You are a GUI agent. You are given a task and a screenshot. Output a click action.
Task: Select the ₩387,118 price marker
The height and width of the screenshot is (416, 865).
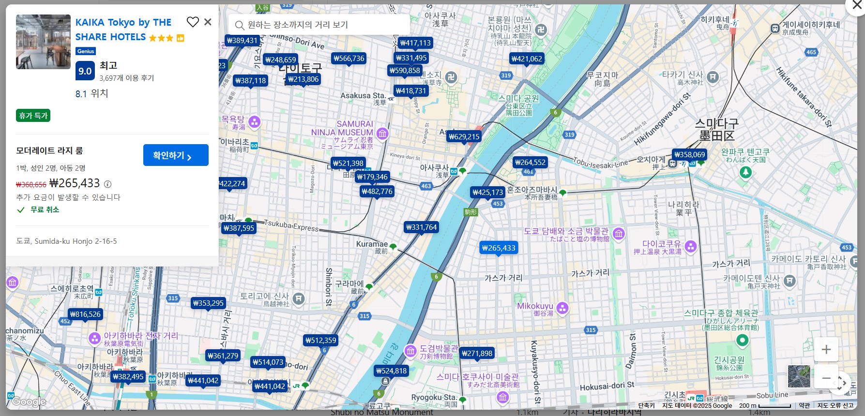[x=251, y=80]
